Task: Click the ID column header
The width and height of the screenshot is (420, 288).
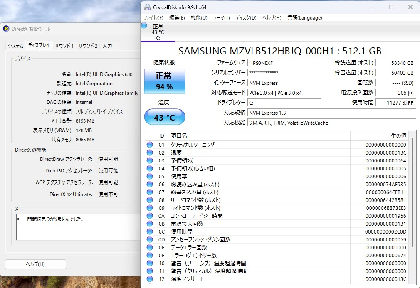Action: (x=161, y=136)
